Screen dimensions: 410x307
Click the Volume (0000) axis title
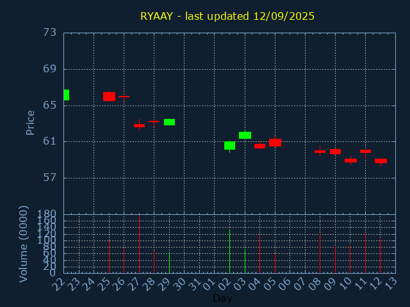pyautogui.click(x=24, y=244)
